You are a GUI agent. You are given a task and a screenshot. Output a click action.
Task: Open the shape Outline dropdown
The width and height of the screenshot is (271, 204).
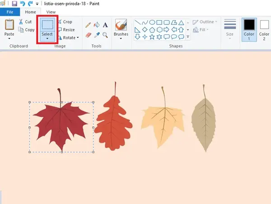(x=205, y=22)
